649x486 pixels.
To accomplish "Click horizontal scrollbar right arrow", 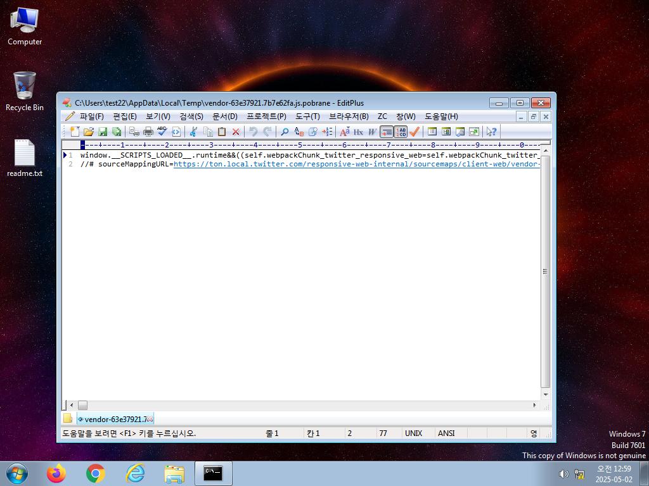I will (x=534, y=405).
